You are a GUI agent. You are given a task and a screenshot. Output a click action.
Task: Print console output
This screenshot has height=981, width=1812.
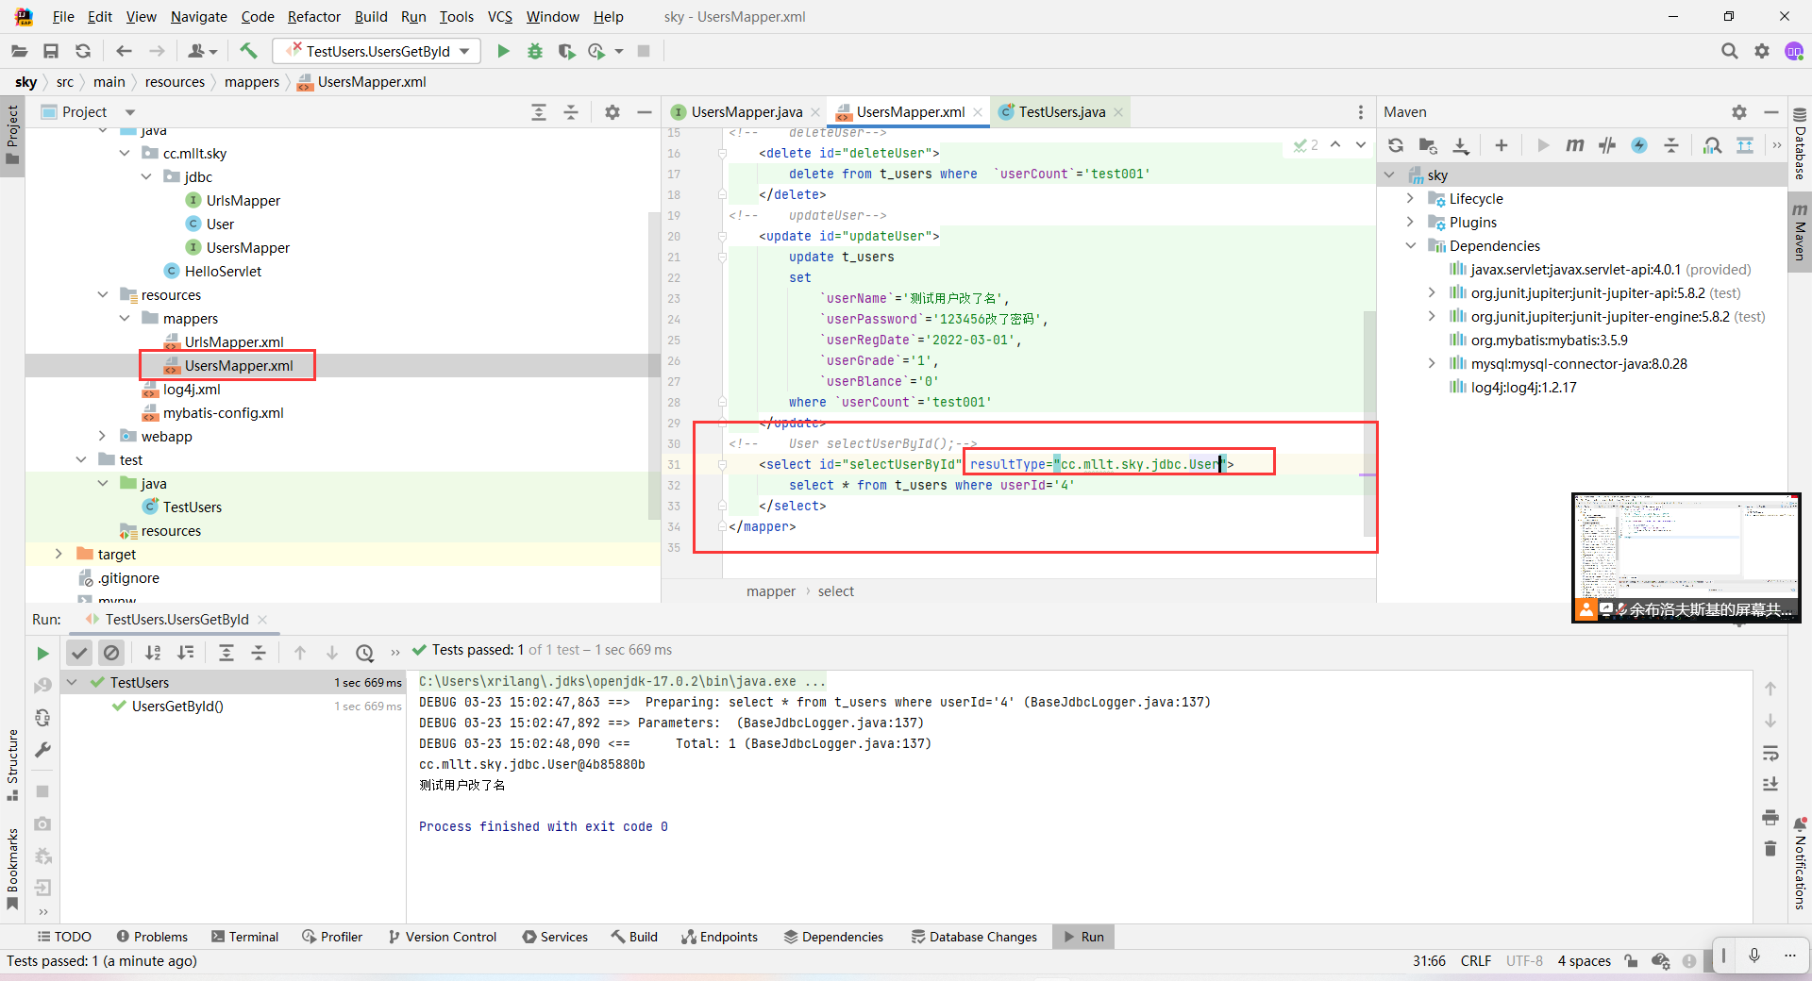[1770, 817]
